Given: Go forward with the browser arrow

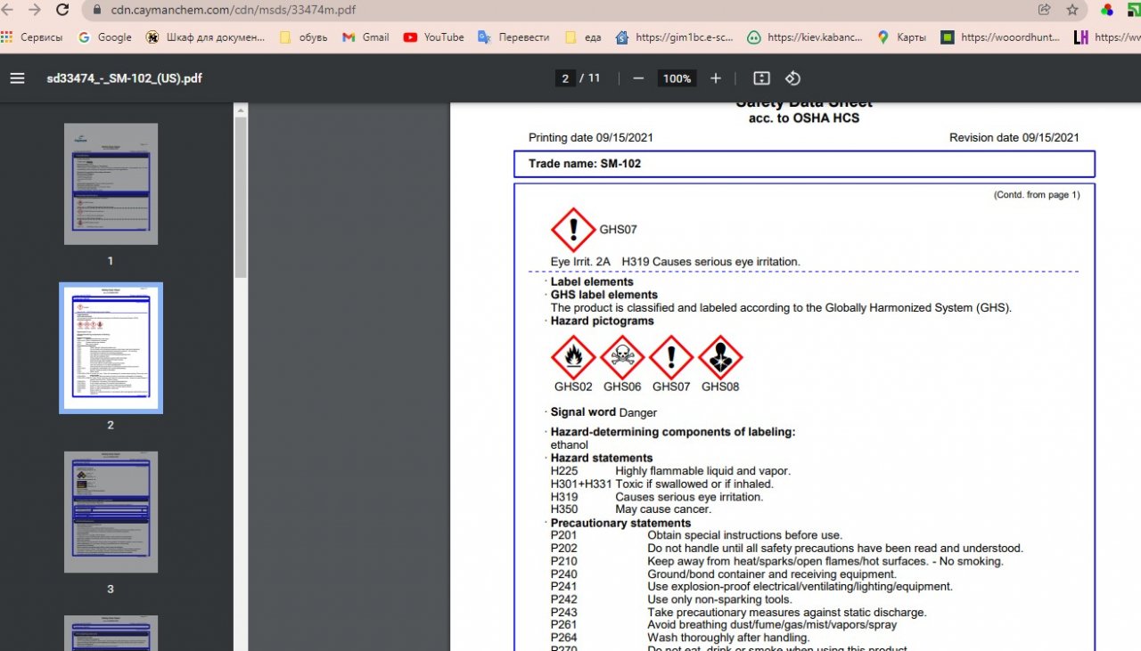Looking at the screenshot, I should 34,10.
